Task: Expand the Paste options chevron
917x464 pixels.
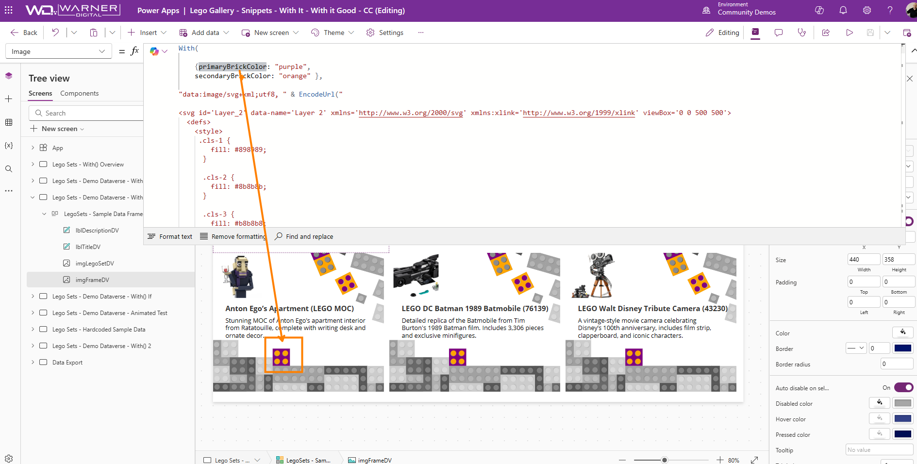Action: (112, 33)
